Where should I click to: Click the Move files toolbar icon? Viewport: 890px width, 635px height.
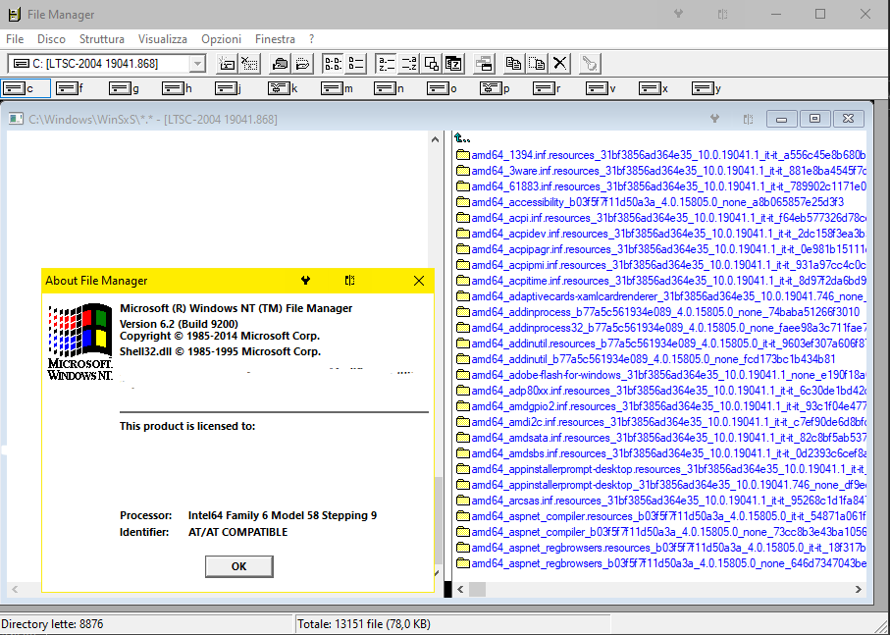[537, 64]
